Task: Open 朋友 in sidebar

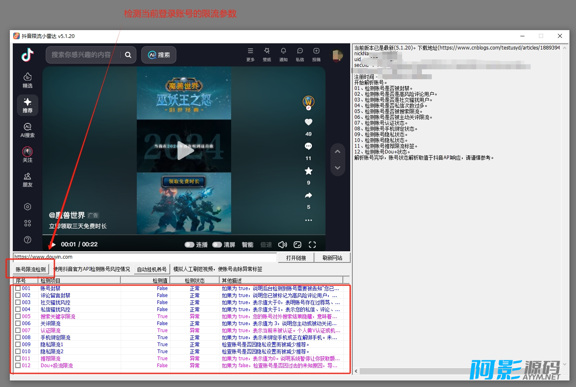Action: pos(28,180)
